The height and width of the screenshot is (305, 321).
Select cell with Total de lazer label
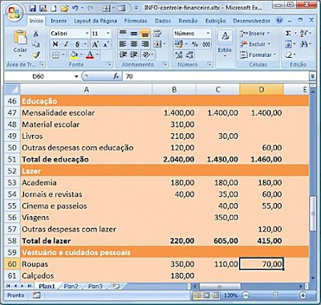pos(86,241)
